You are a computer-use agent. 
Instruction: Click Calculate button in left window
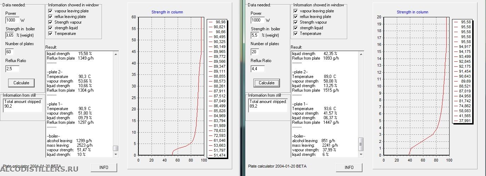[x=21, y=83]
